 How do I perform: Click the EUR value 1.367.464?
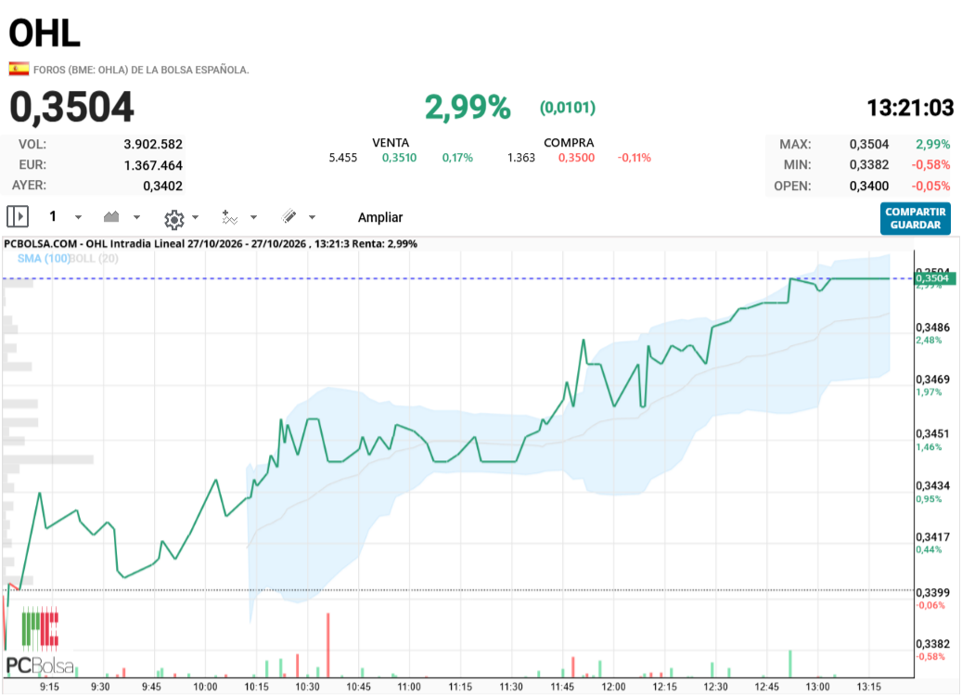tap(153, 165)
